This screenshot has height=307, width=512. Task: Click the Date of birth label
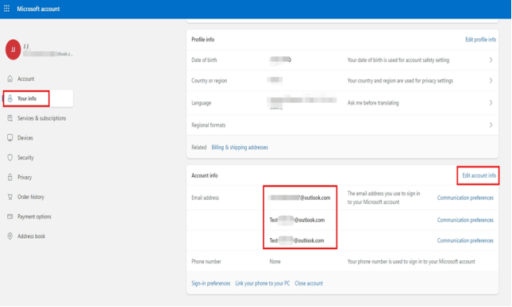point(204,60)
